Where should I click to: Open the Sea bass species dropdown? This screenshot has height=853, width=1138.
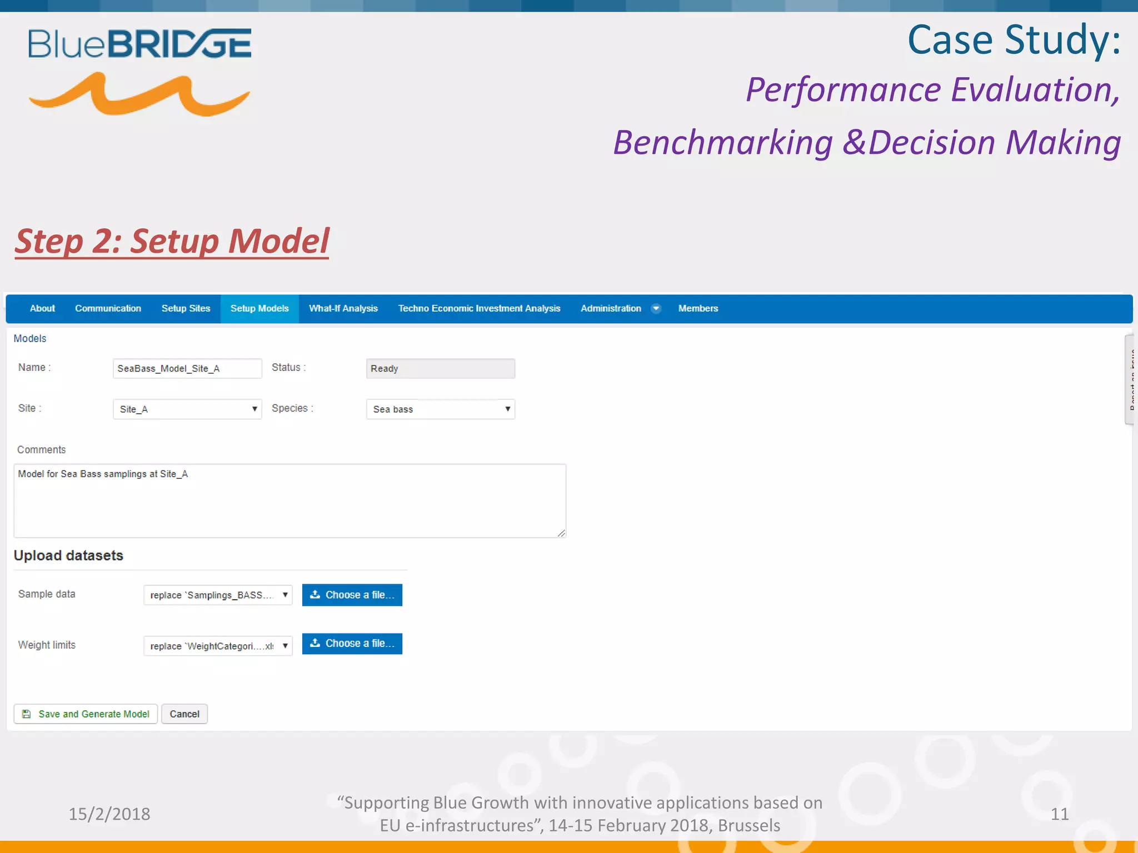click(x=441, y=409)
